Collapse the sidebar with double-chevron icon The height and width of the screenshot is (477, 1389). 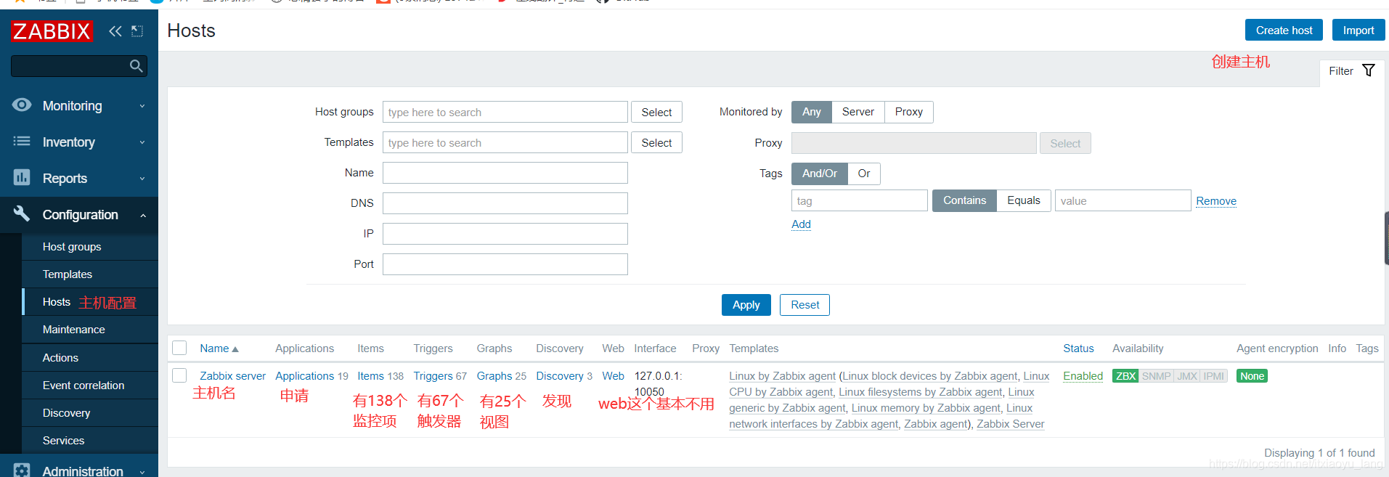click(115, 31)
